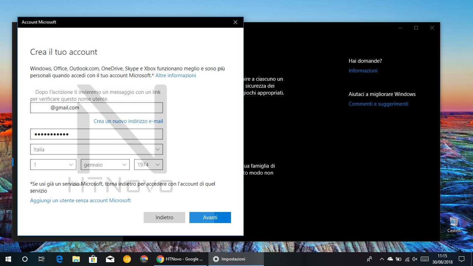Open Task View in taskbar
473x266 pixels.
point(41,259)
